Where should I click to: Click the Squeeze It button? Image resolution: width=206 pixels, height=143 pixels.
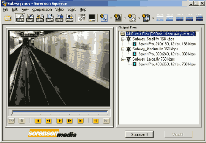(x=139, y=135)
